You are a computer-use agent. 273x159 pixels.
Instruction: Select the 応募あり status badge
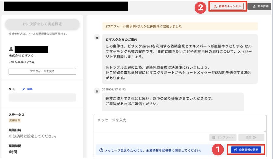tap(15, 120)
